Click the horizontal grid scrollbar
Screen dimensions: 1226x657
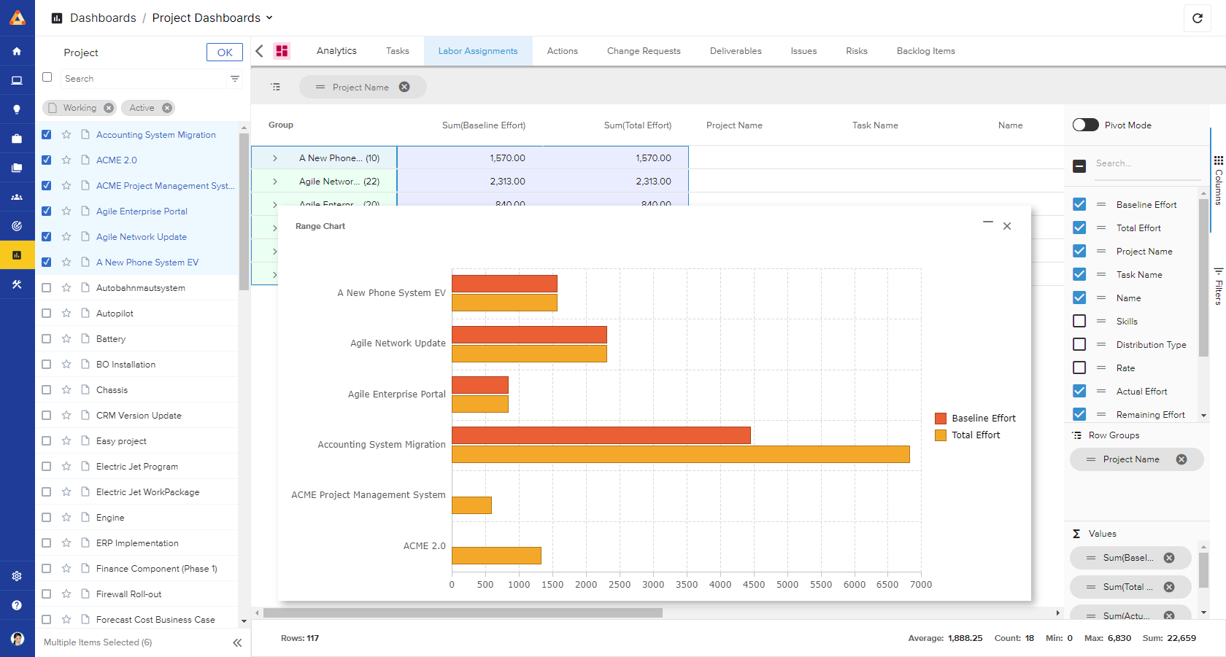coord(463,613)
